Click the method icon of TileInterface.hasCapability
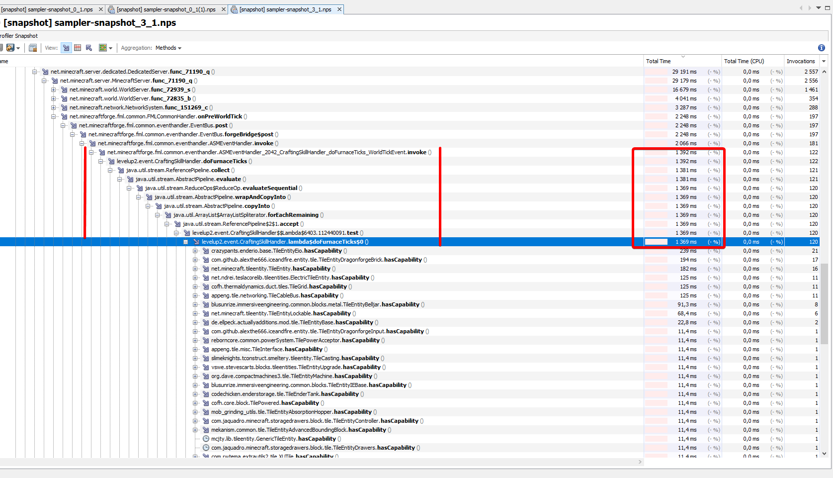The width and height of the screenshot is (833, 478). coord(206,349)
